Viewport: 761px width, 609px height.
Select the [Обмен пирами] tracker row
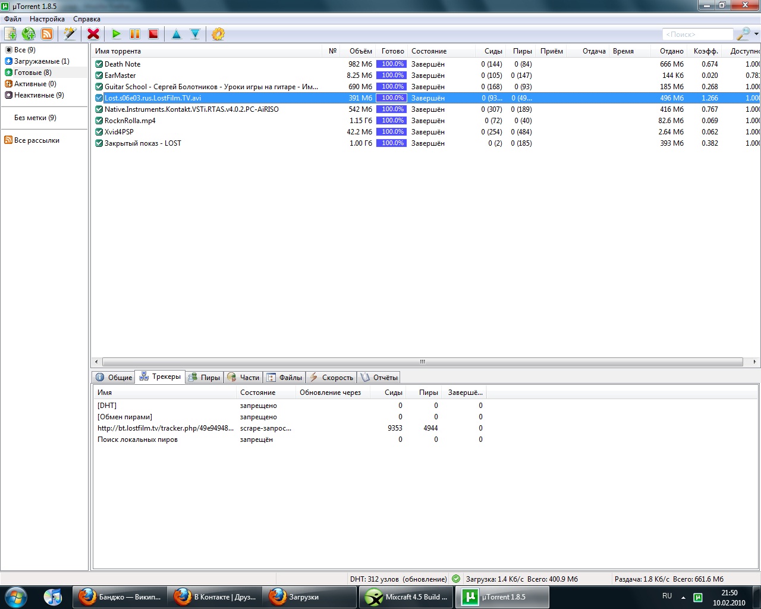coord(290,417)
